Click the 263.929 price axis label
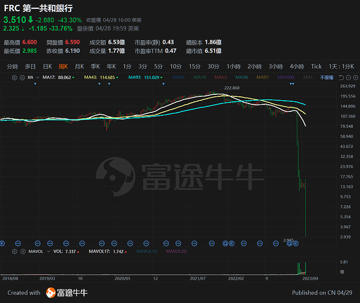360x303 pixels. [347, 86]
